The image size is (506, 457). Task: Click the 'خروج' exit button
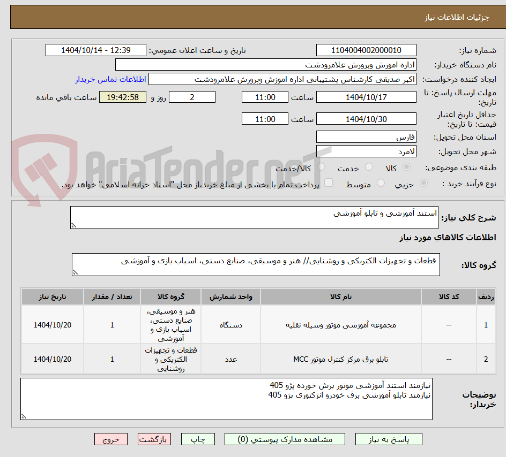110,439
